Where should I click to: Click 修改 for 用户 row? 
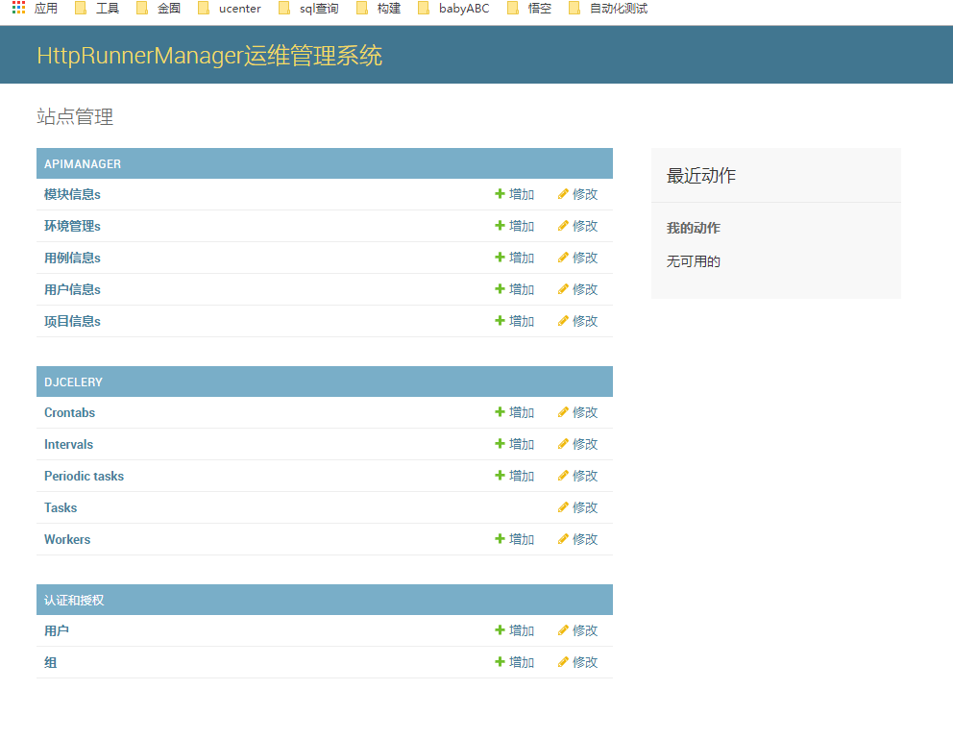coord(578,630)
